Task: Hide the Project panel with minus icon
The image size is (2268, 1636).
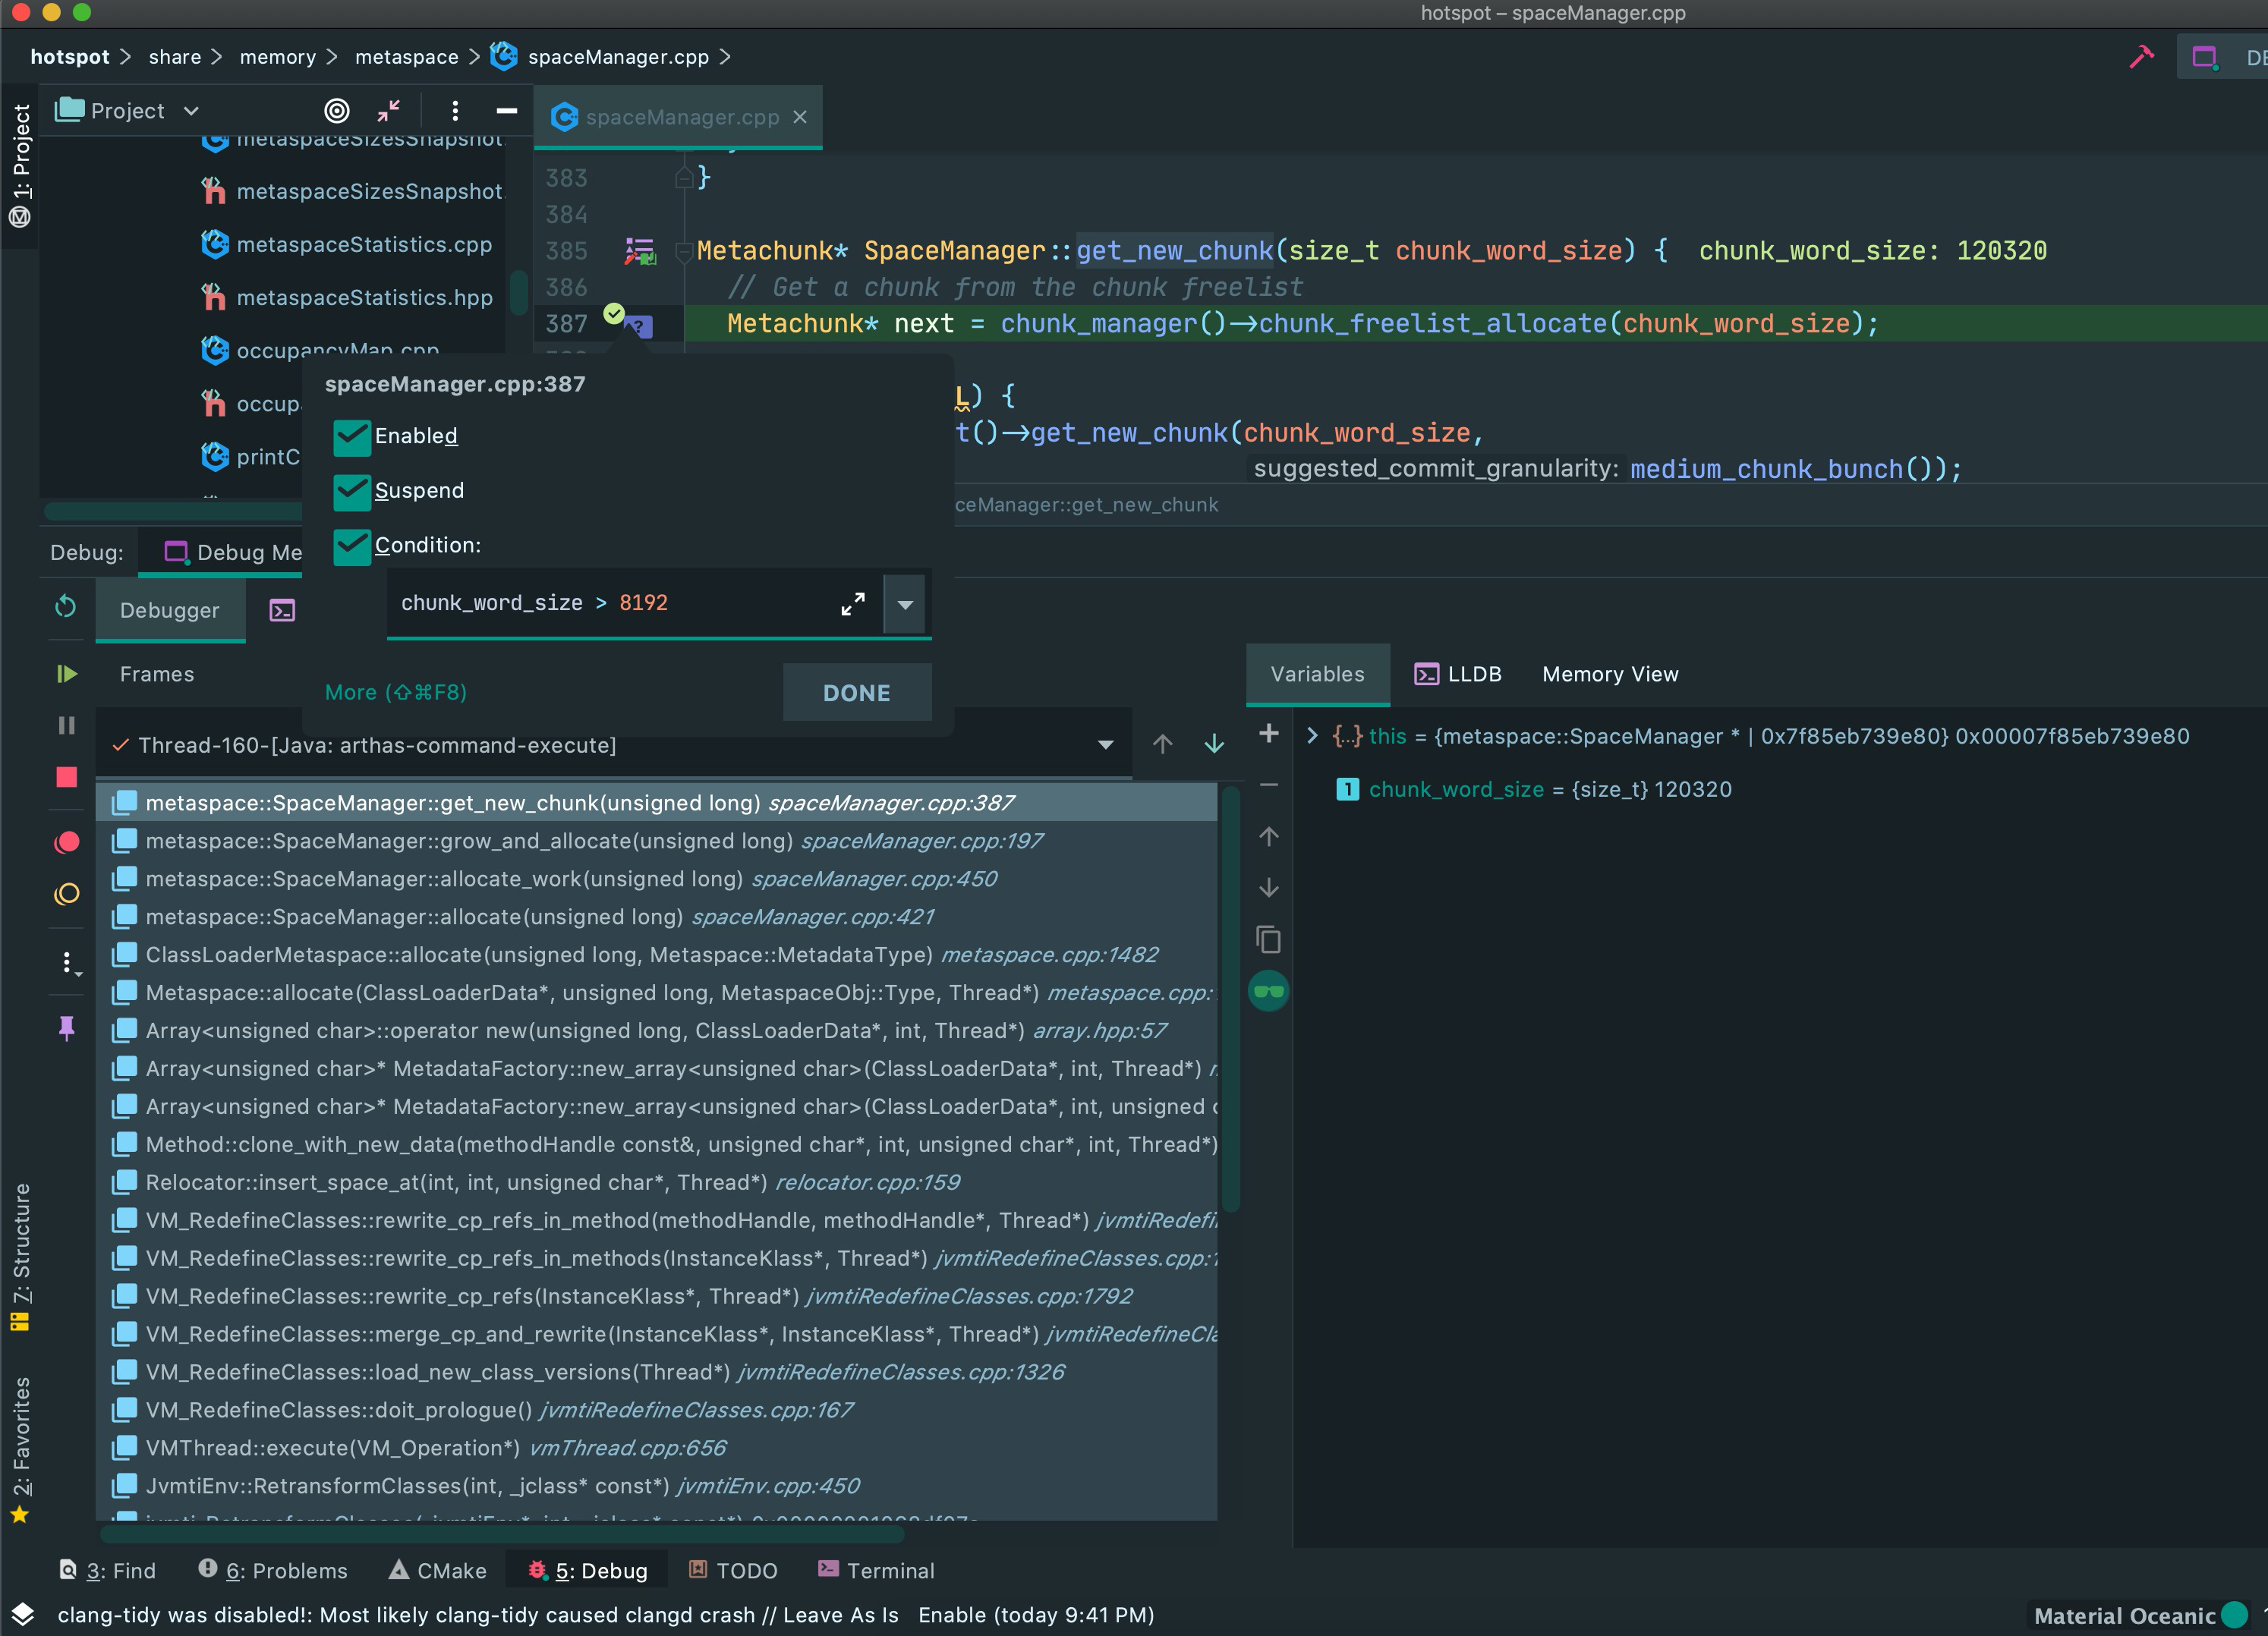Action: point(507,111)
